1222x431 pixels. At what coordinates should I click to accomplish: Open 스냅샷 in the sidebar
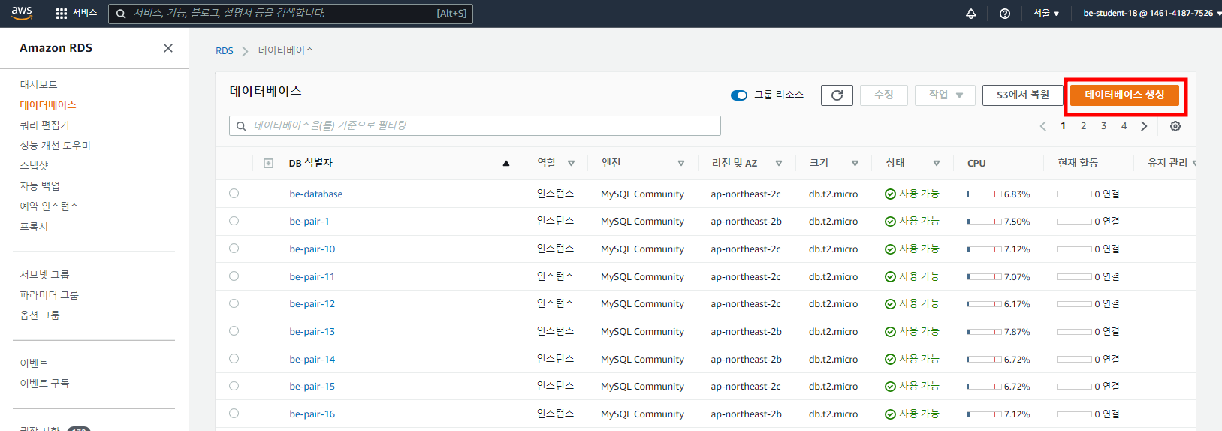[34, 165]
